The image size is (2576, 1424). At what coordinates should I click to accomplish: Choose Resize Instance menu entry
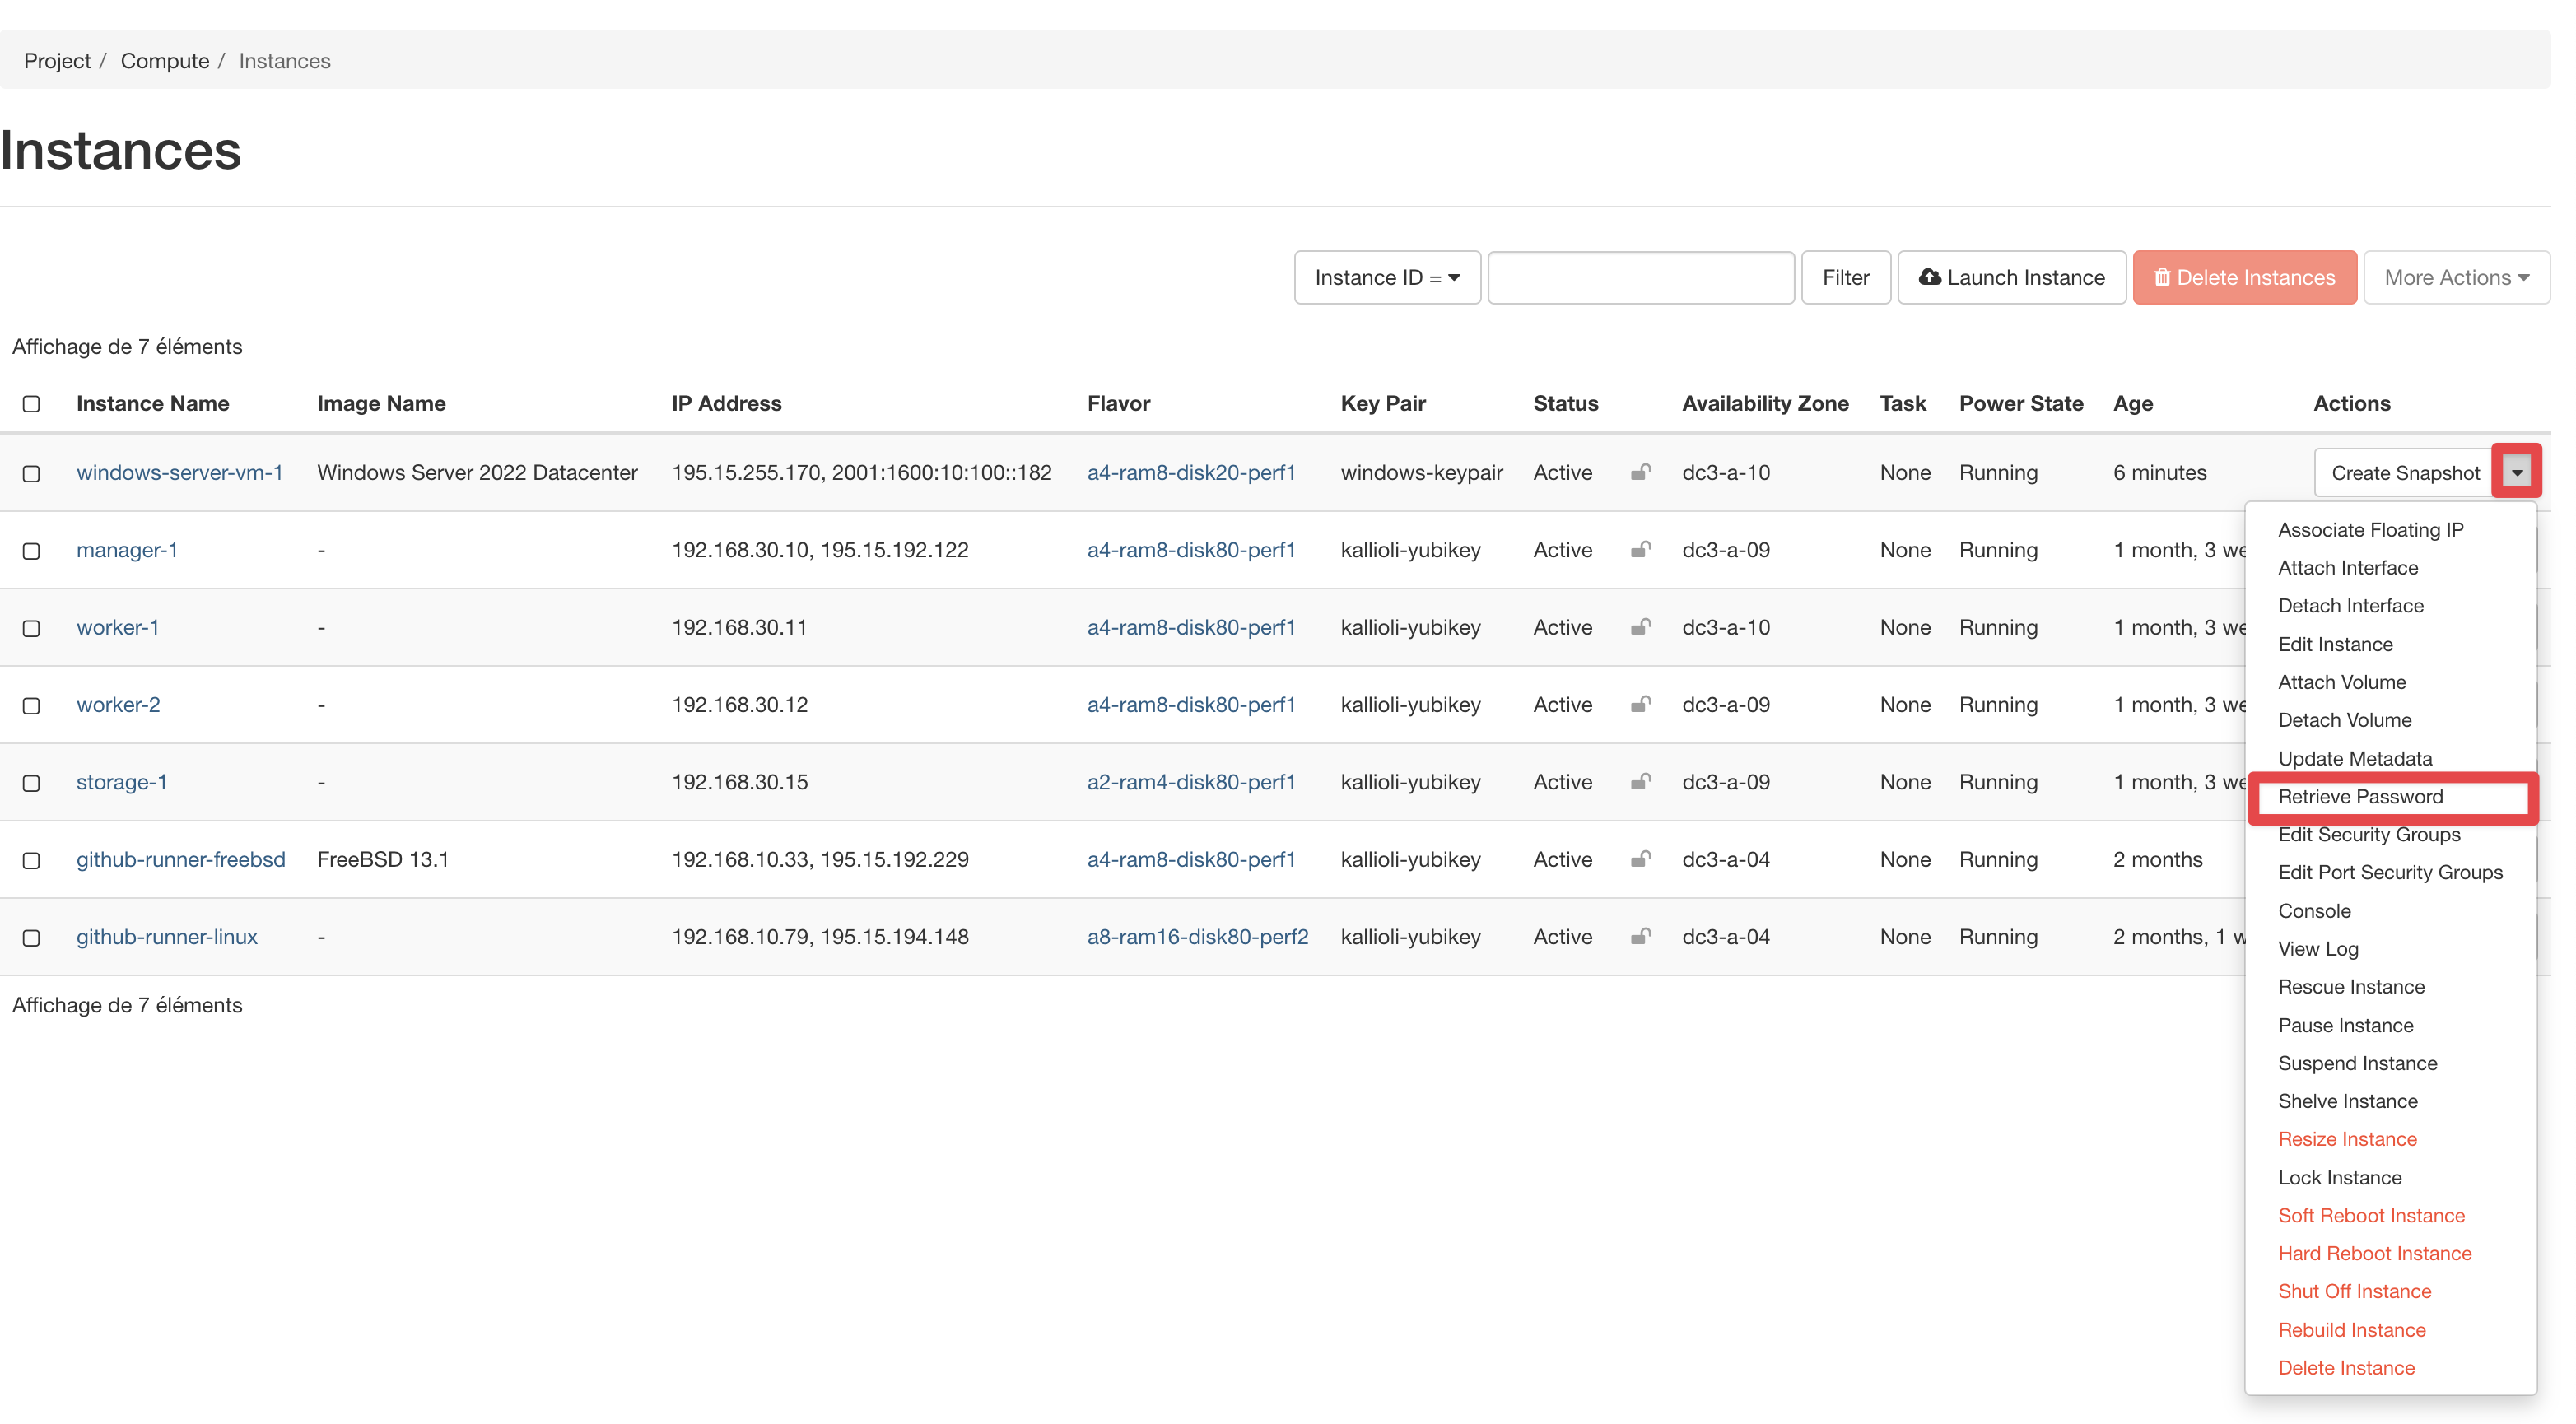2347,1139
